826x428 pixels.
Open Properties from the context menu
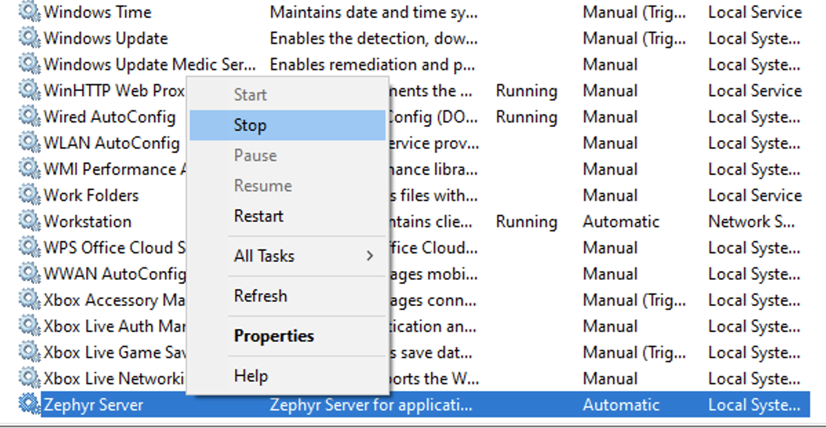click(x=274, y=336)
